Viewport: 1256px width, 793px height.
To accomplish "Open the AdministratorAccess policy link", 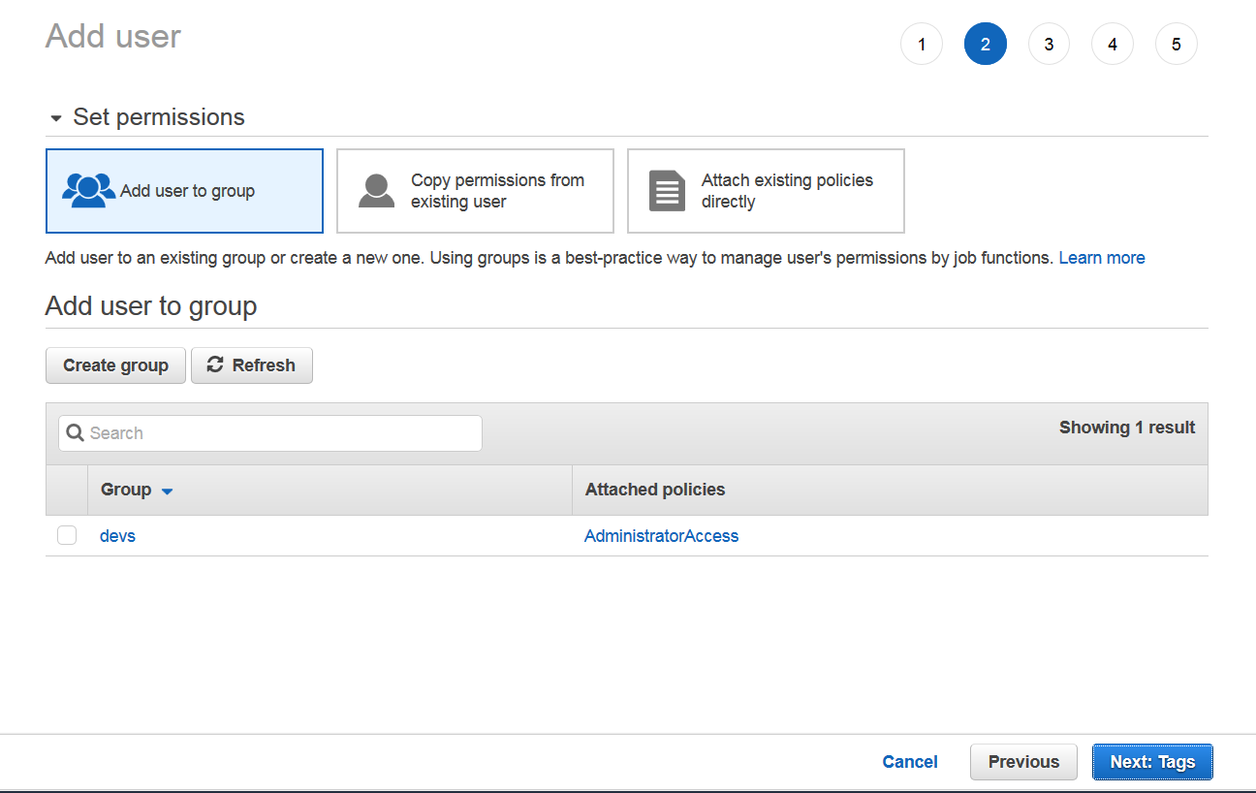I will click(x=661, y=536).
